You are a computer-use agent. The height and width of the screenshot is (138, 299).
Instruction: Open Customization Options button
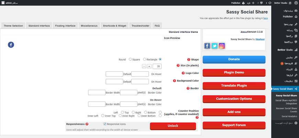pyautogui.click(x=234, y=99)
